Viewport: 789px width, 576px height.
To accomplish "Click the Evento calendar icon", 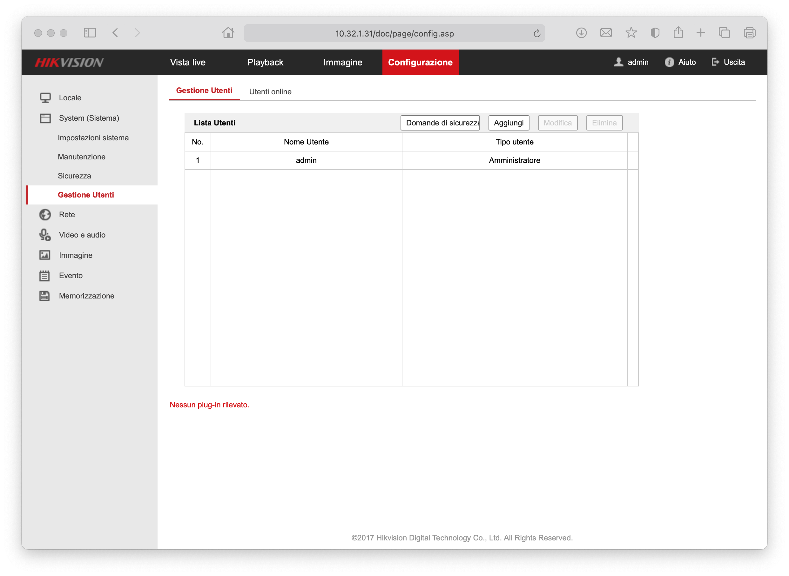I will 45,275.
